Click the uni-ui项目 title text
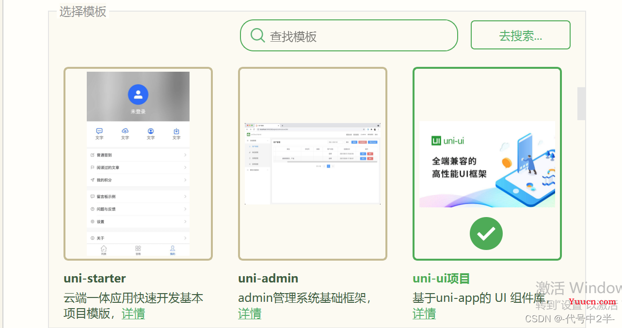The height and width of the screenshot is (328, 622). 441,279
